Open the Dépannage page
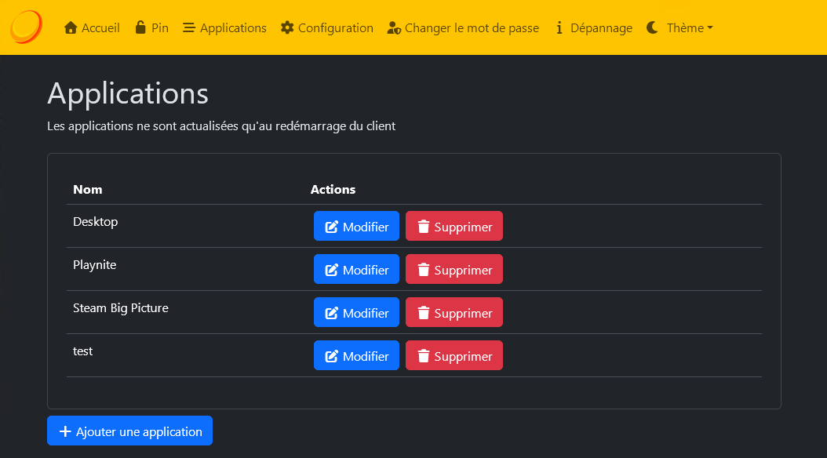Viewport: 827px width, 458px height. pyautogui.click(x=601, y=28)
